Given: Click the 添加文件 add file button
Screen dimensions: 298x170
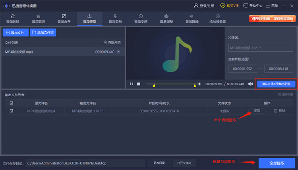Looking at the screenshot, I should coord(15,32).
